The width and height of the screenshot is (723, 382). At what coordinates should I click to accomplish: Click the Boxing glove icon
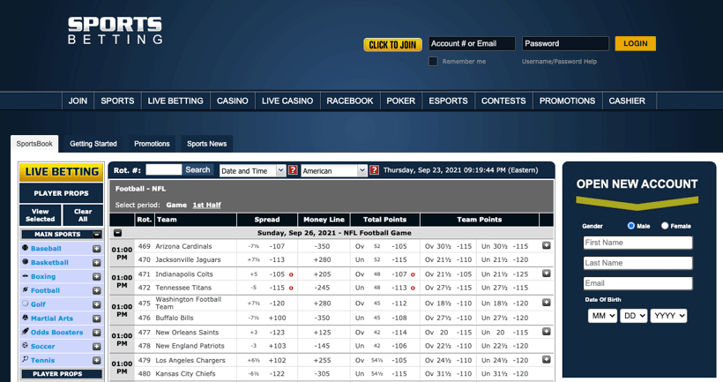26,276
